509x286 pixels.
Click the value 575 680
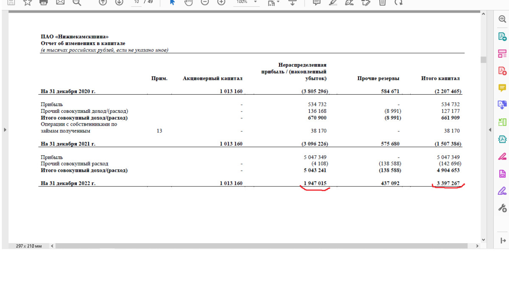click(389, 144)
